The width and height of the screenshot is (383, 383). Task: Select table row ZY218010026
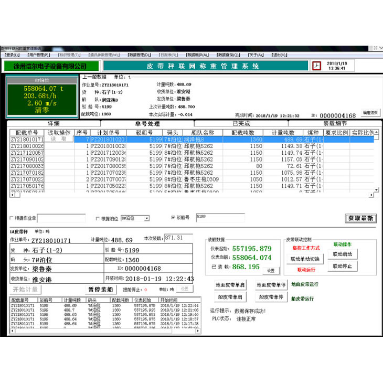[x=191, y=146]
